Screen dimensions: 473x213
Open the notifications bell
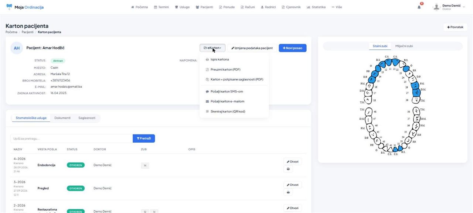click(419, 7)
